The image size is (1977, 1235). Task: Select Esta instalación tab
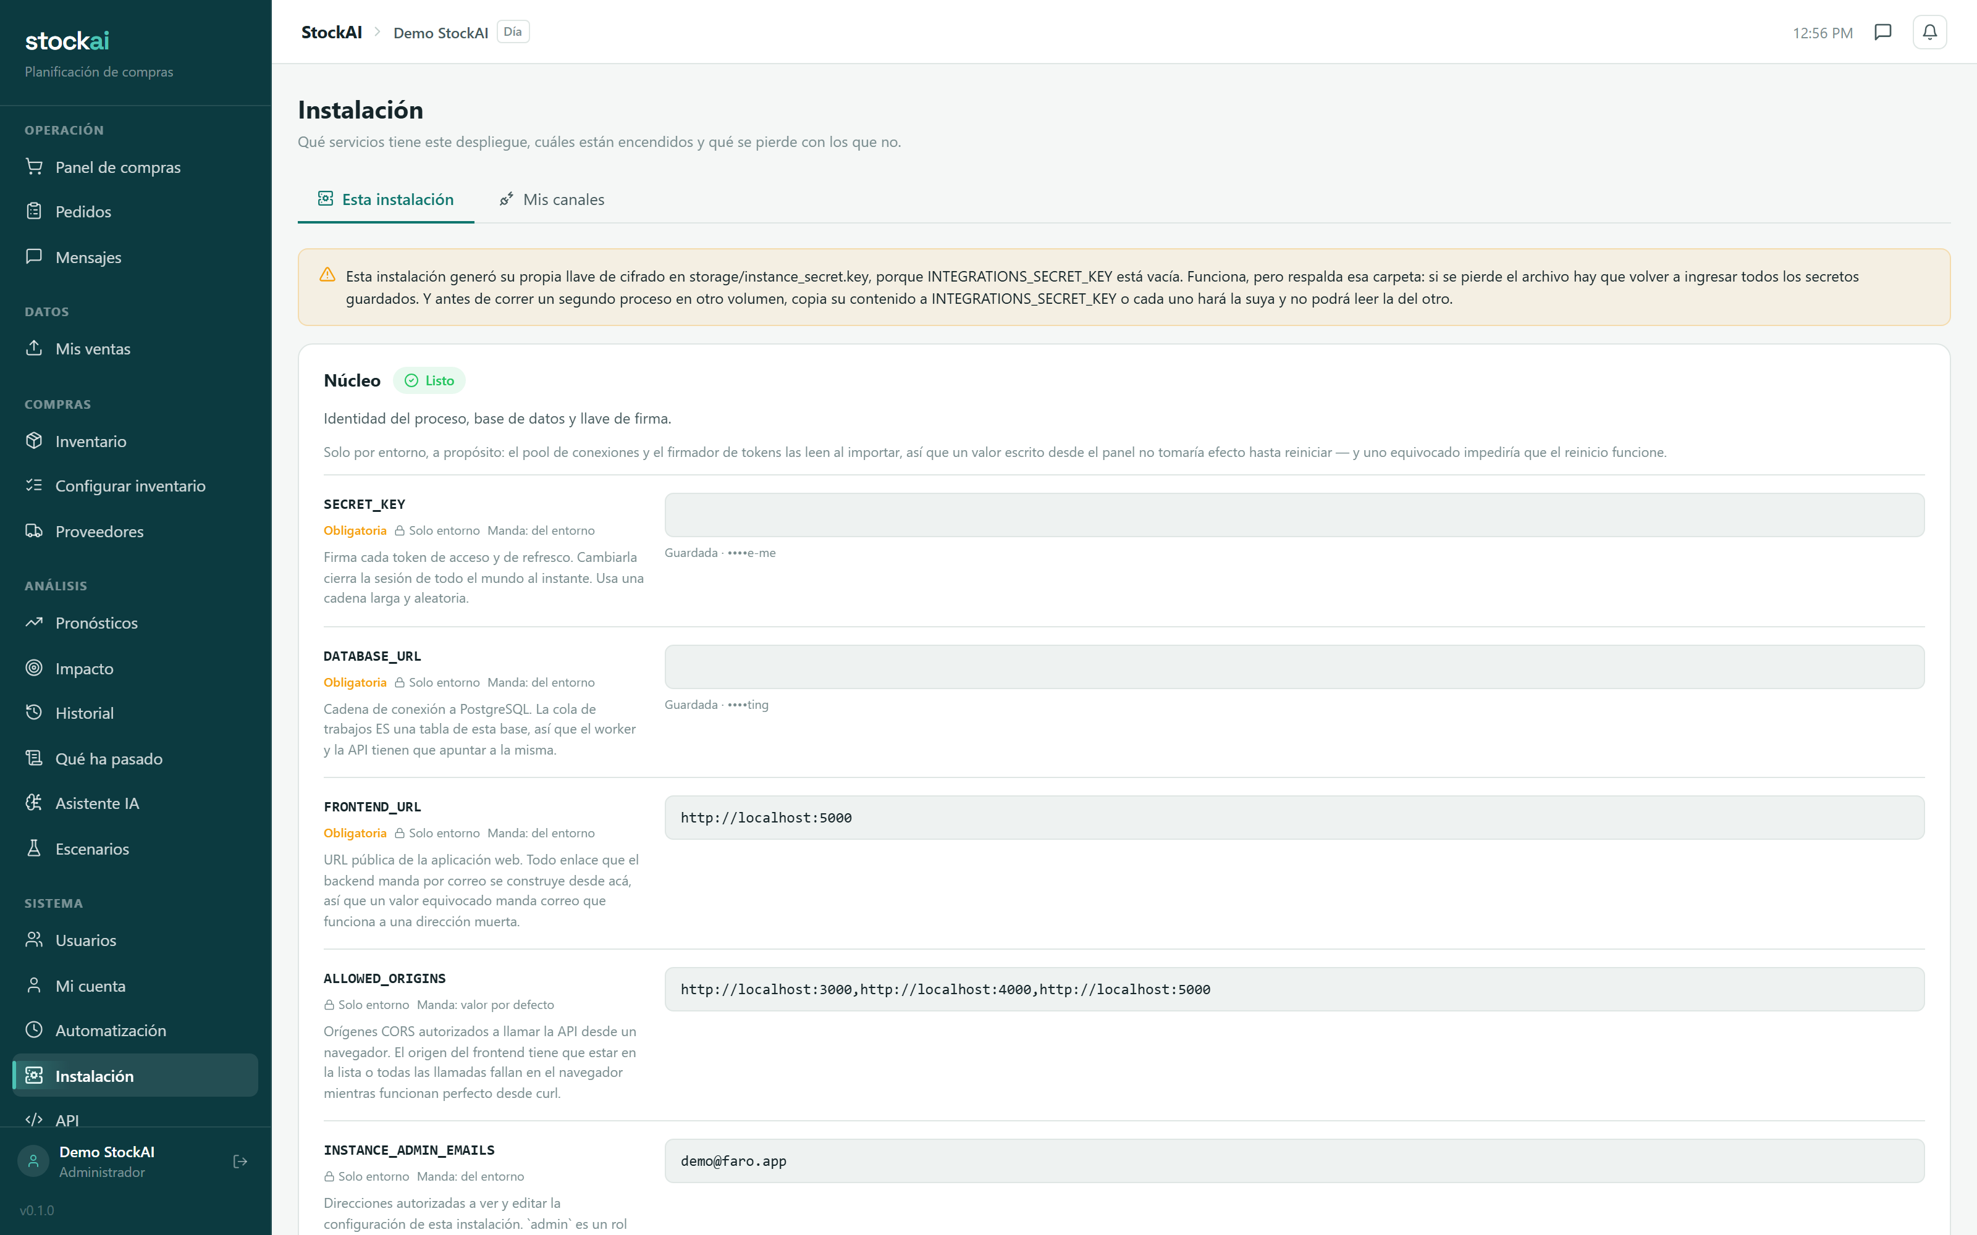point(386,199)
